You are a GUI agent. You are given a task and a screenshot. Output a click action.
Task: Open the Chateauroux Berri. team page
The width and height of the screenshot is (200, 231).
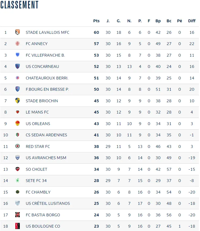[x=47, y=78]
